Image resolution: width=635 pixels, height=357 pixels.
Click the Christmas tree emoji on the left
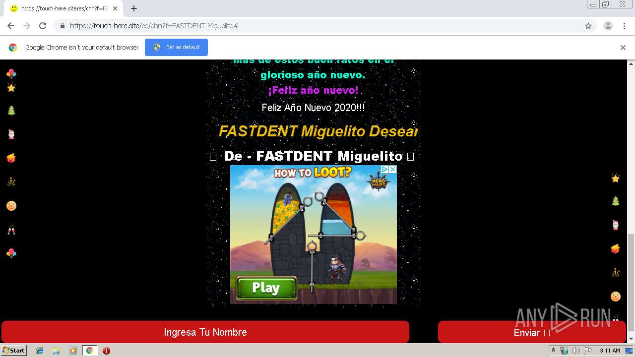coord(11,110)
